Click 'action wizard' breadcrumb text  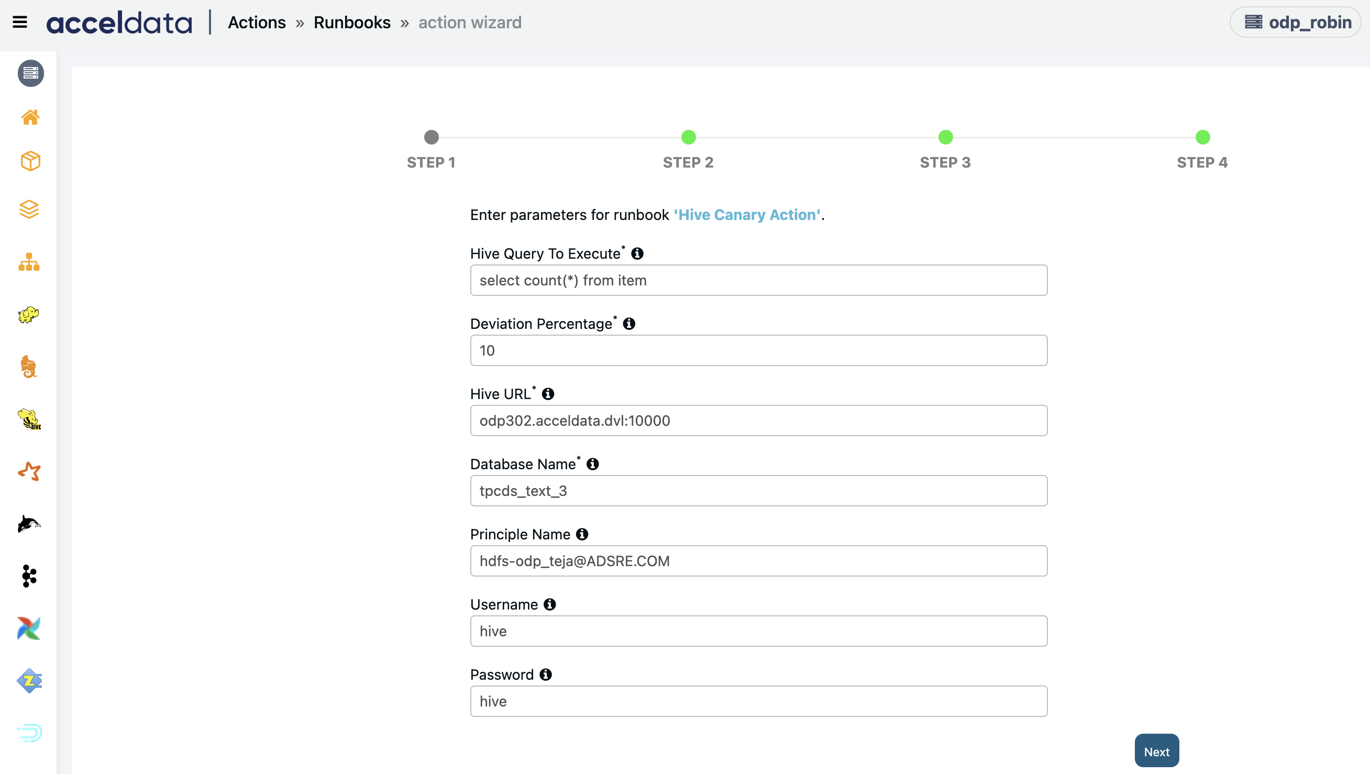click(470, 23)
